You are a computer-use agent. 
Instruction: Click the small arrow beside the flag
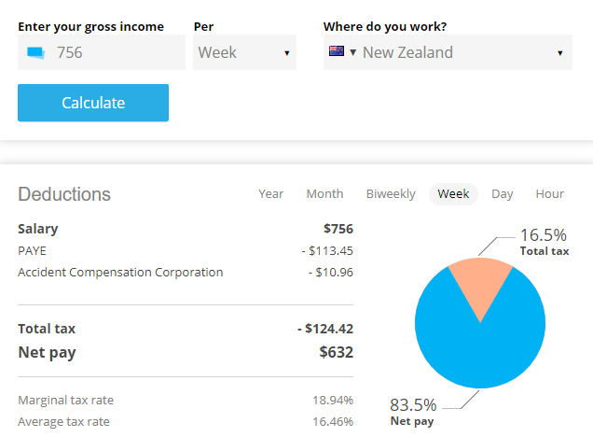point(353,52)
